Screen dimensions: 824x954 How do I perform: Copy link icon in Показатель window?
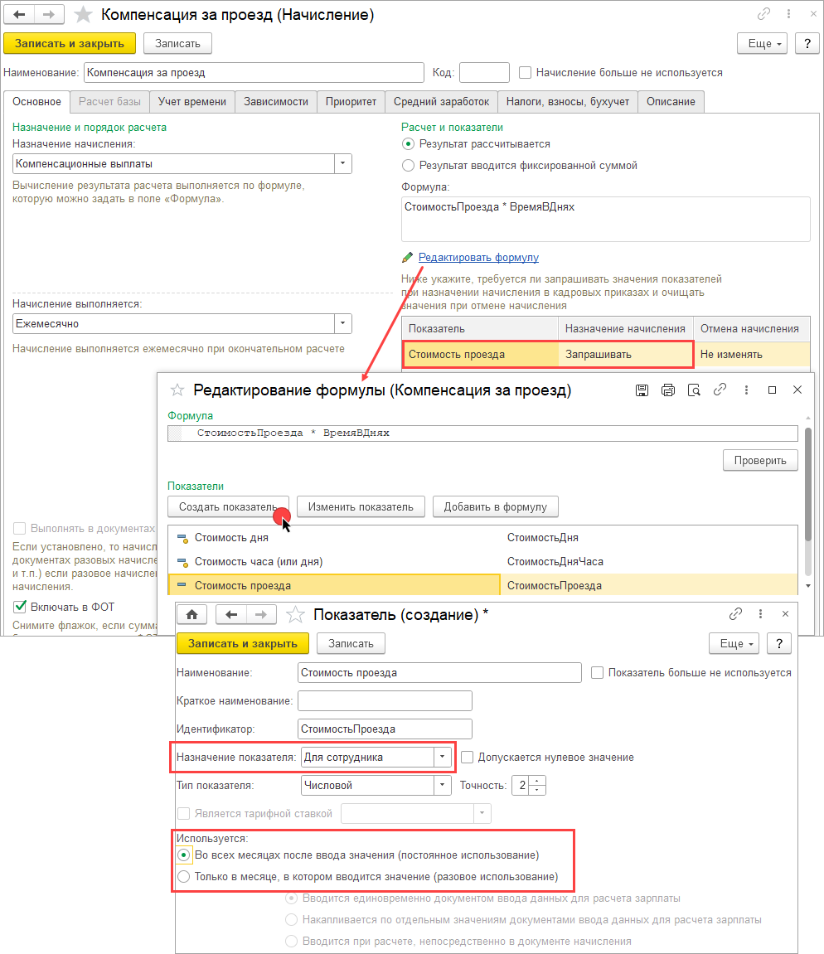(x=735, y=614)
